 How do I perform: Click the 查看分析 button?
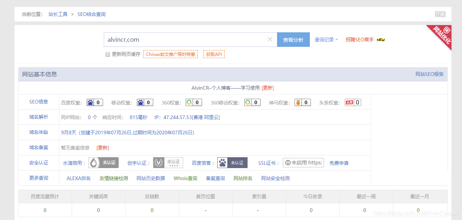click(x=293, y=40)
